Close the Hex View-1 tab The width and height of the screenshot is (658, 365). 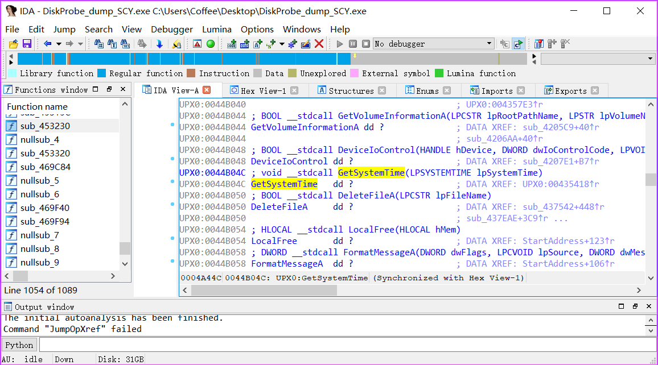click(294, 90)
